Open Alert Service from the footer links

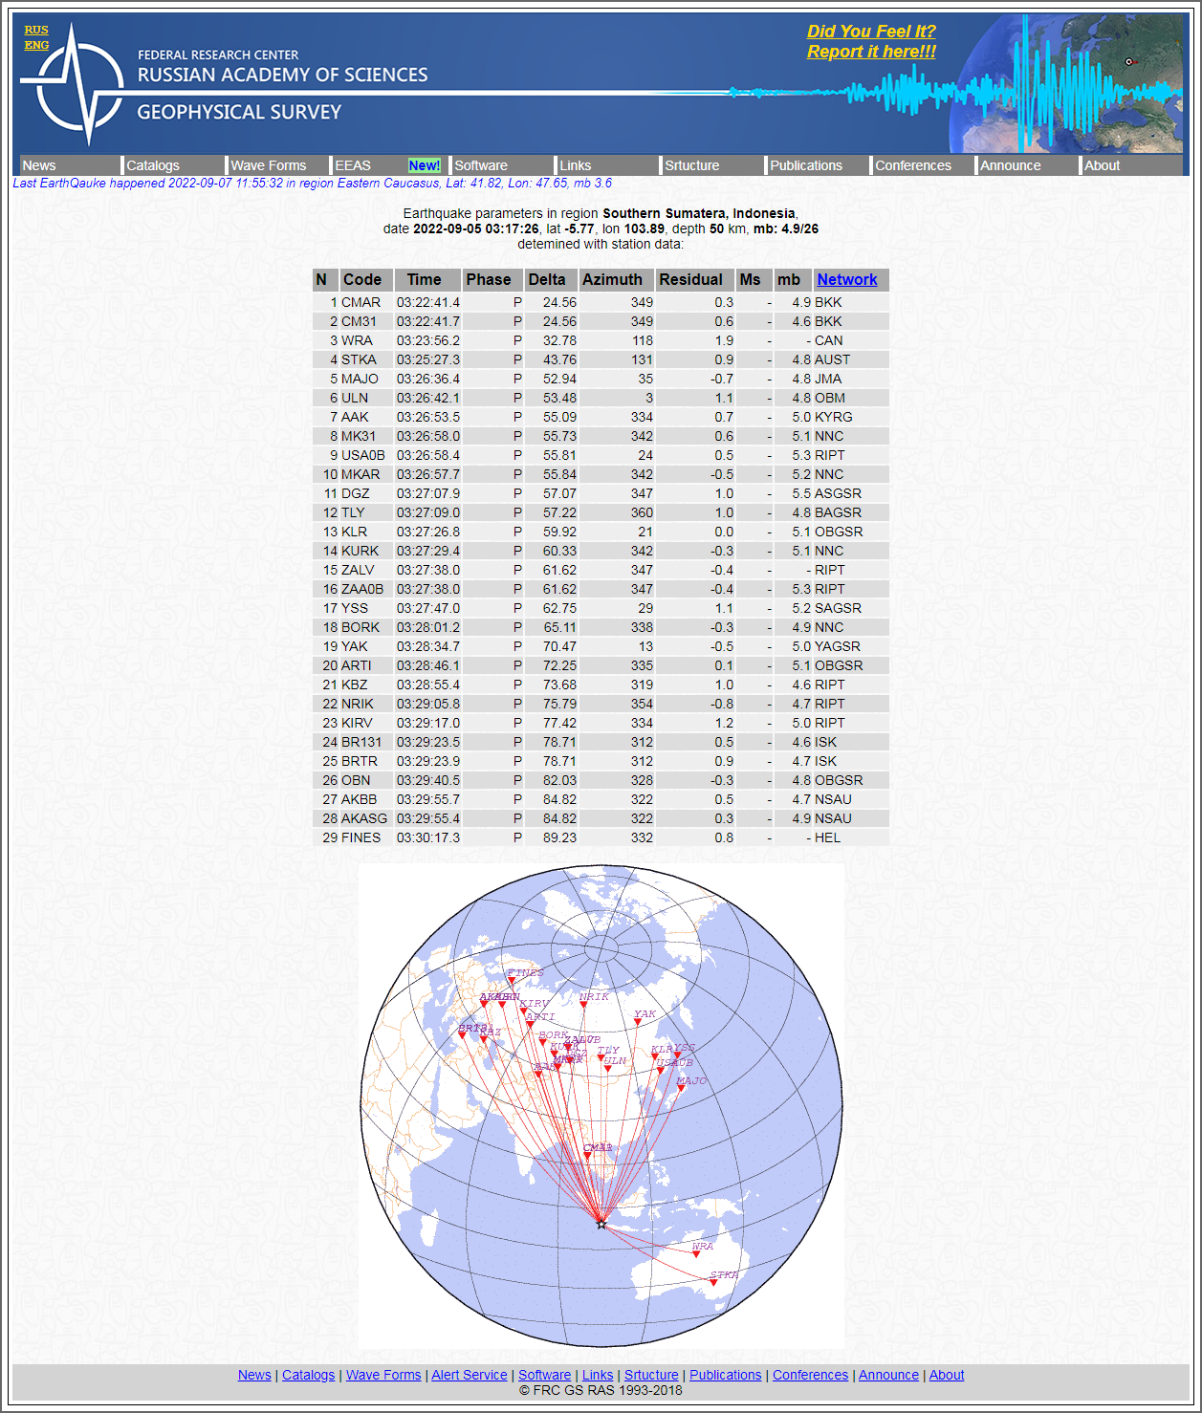click(x=470, y=1375)
